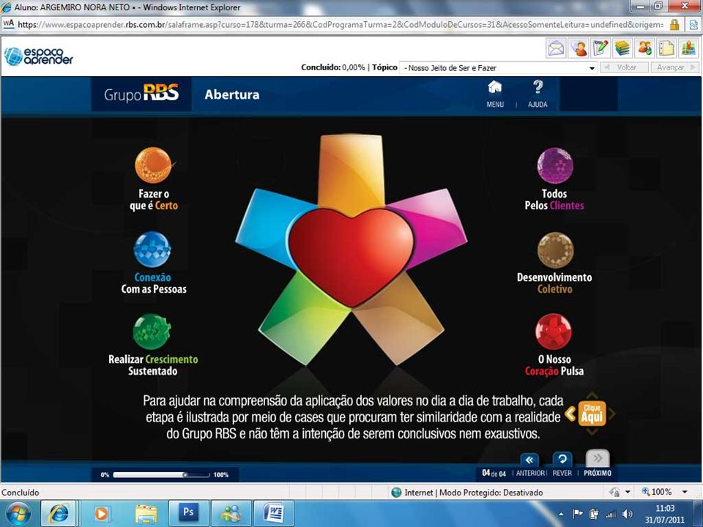Select the orange 'Fazer o que é Certo' sphere

click(x=153, y=165)
